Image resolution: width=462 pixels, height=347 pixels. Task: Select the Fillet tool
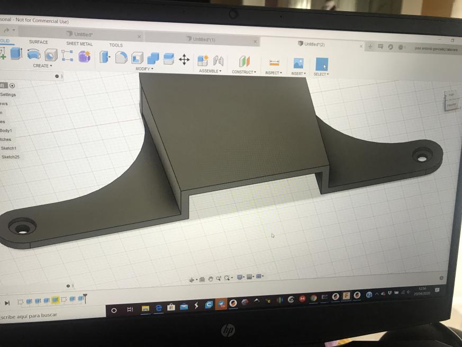click(x=121, y=57)
